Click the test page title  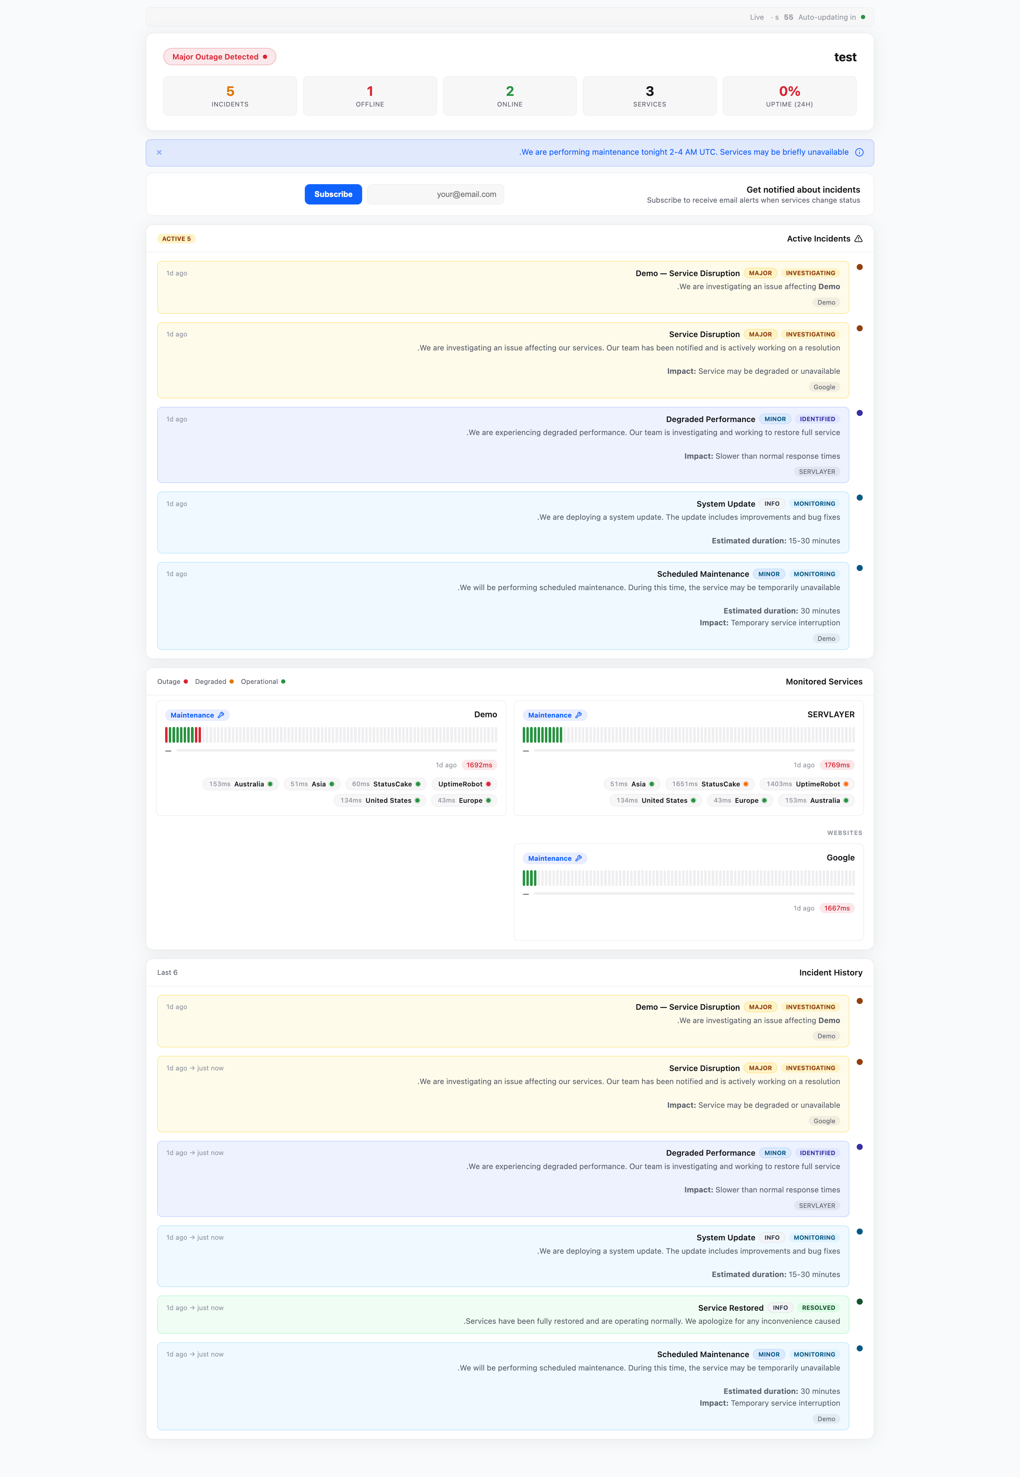[845, 57]
